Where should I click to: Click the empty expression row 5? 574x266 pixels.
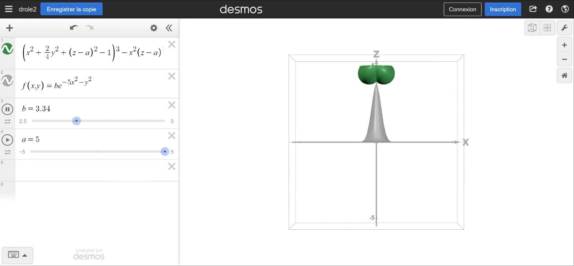[x=90, y=170]
